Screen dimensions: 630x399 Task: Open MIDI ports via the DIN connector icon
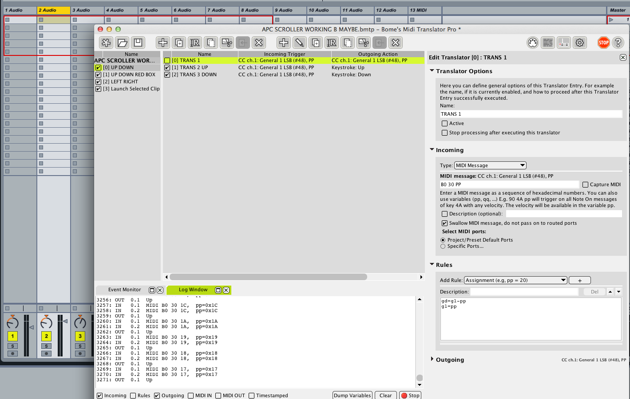point(533,43)
